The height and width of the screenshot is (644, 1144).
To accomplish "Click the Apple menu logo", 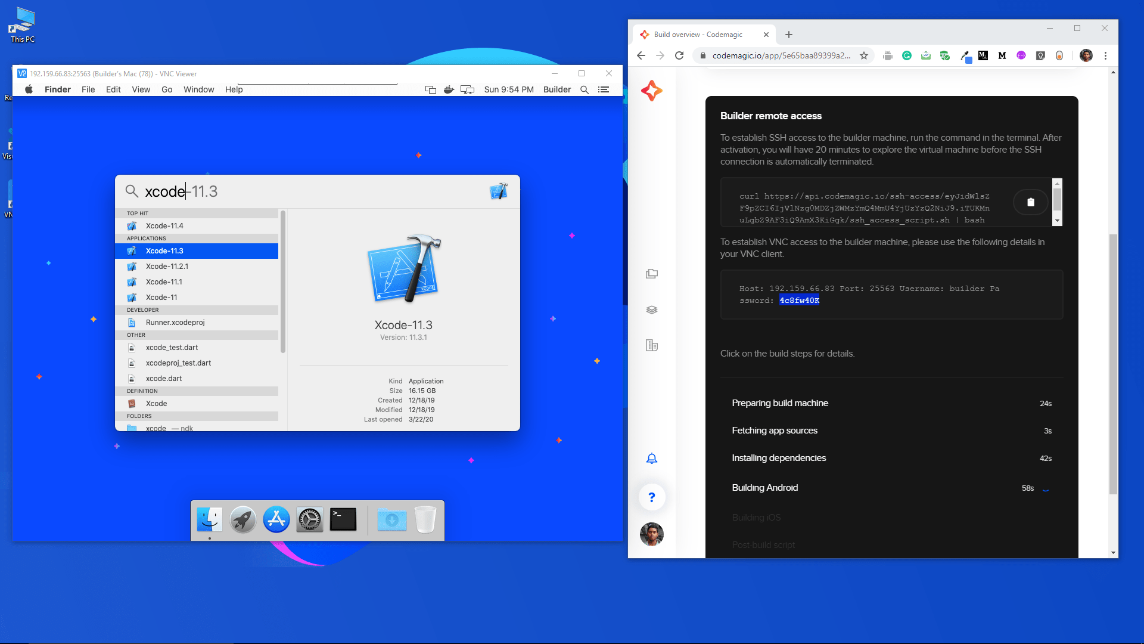I will point(29,89).
